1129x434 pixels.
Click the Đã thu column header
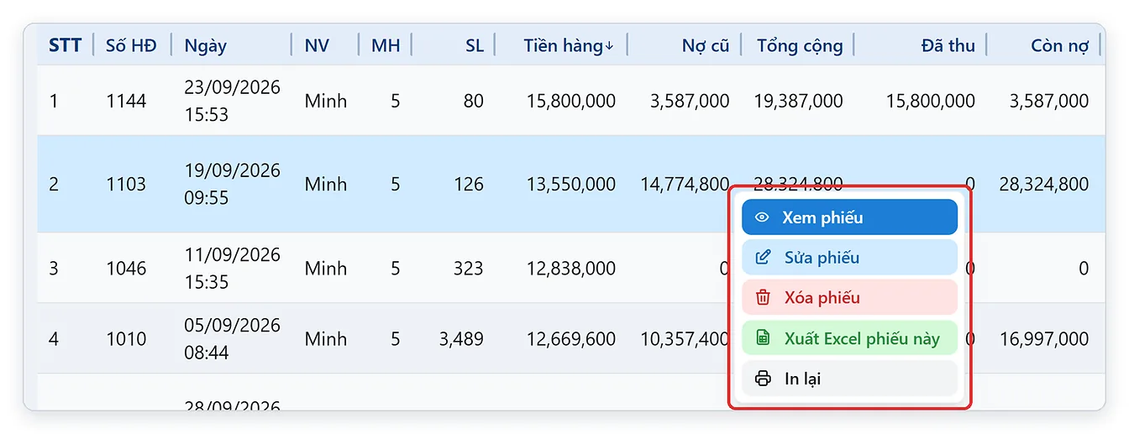coord(948,45)
